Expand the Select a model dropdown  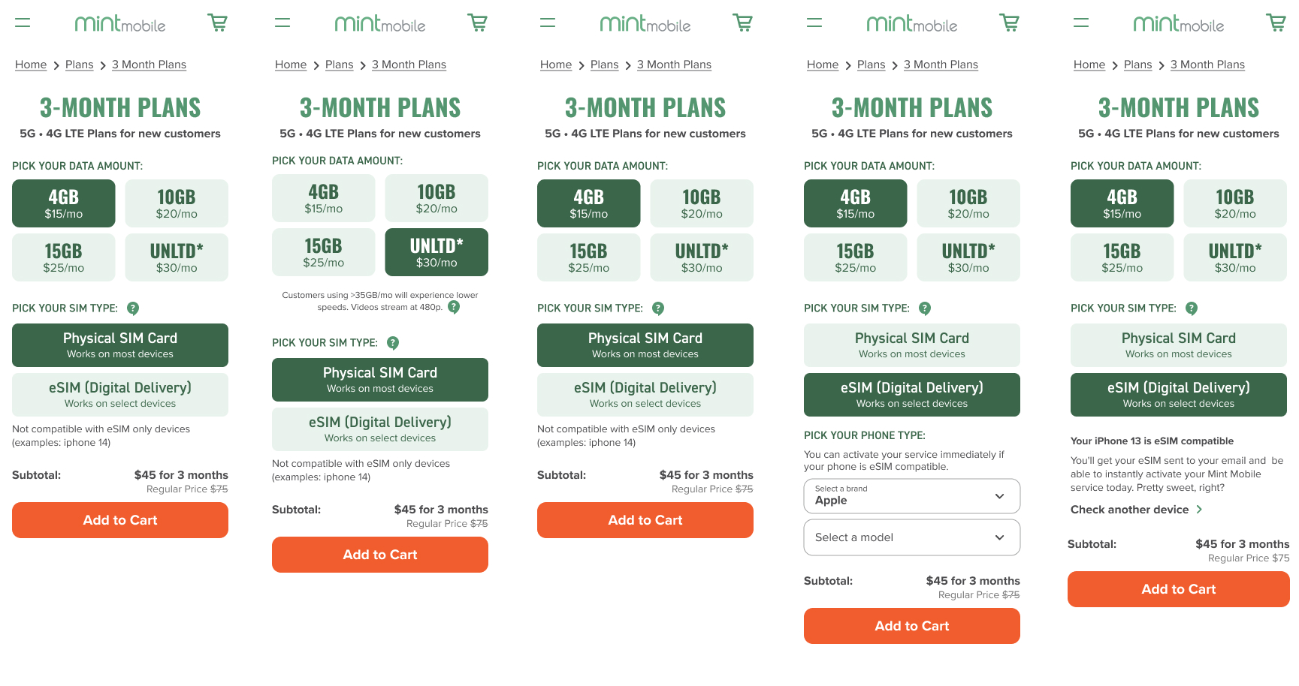point(911,537)
